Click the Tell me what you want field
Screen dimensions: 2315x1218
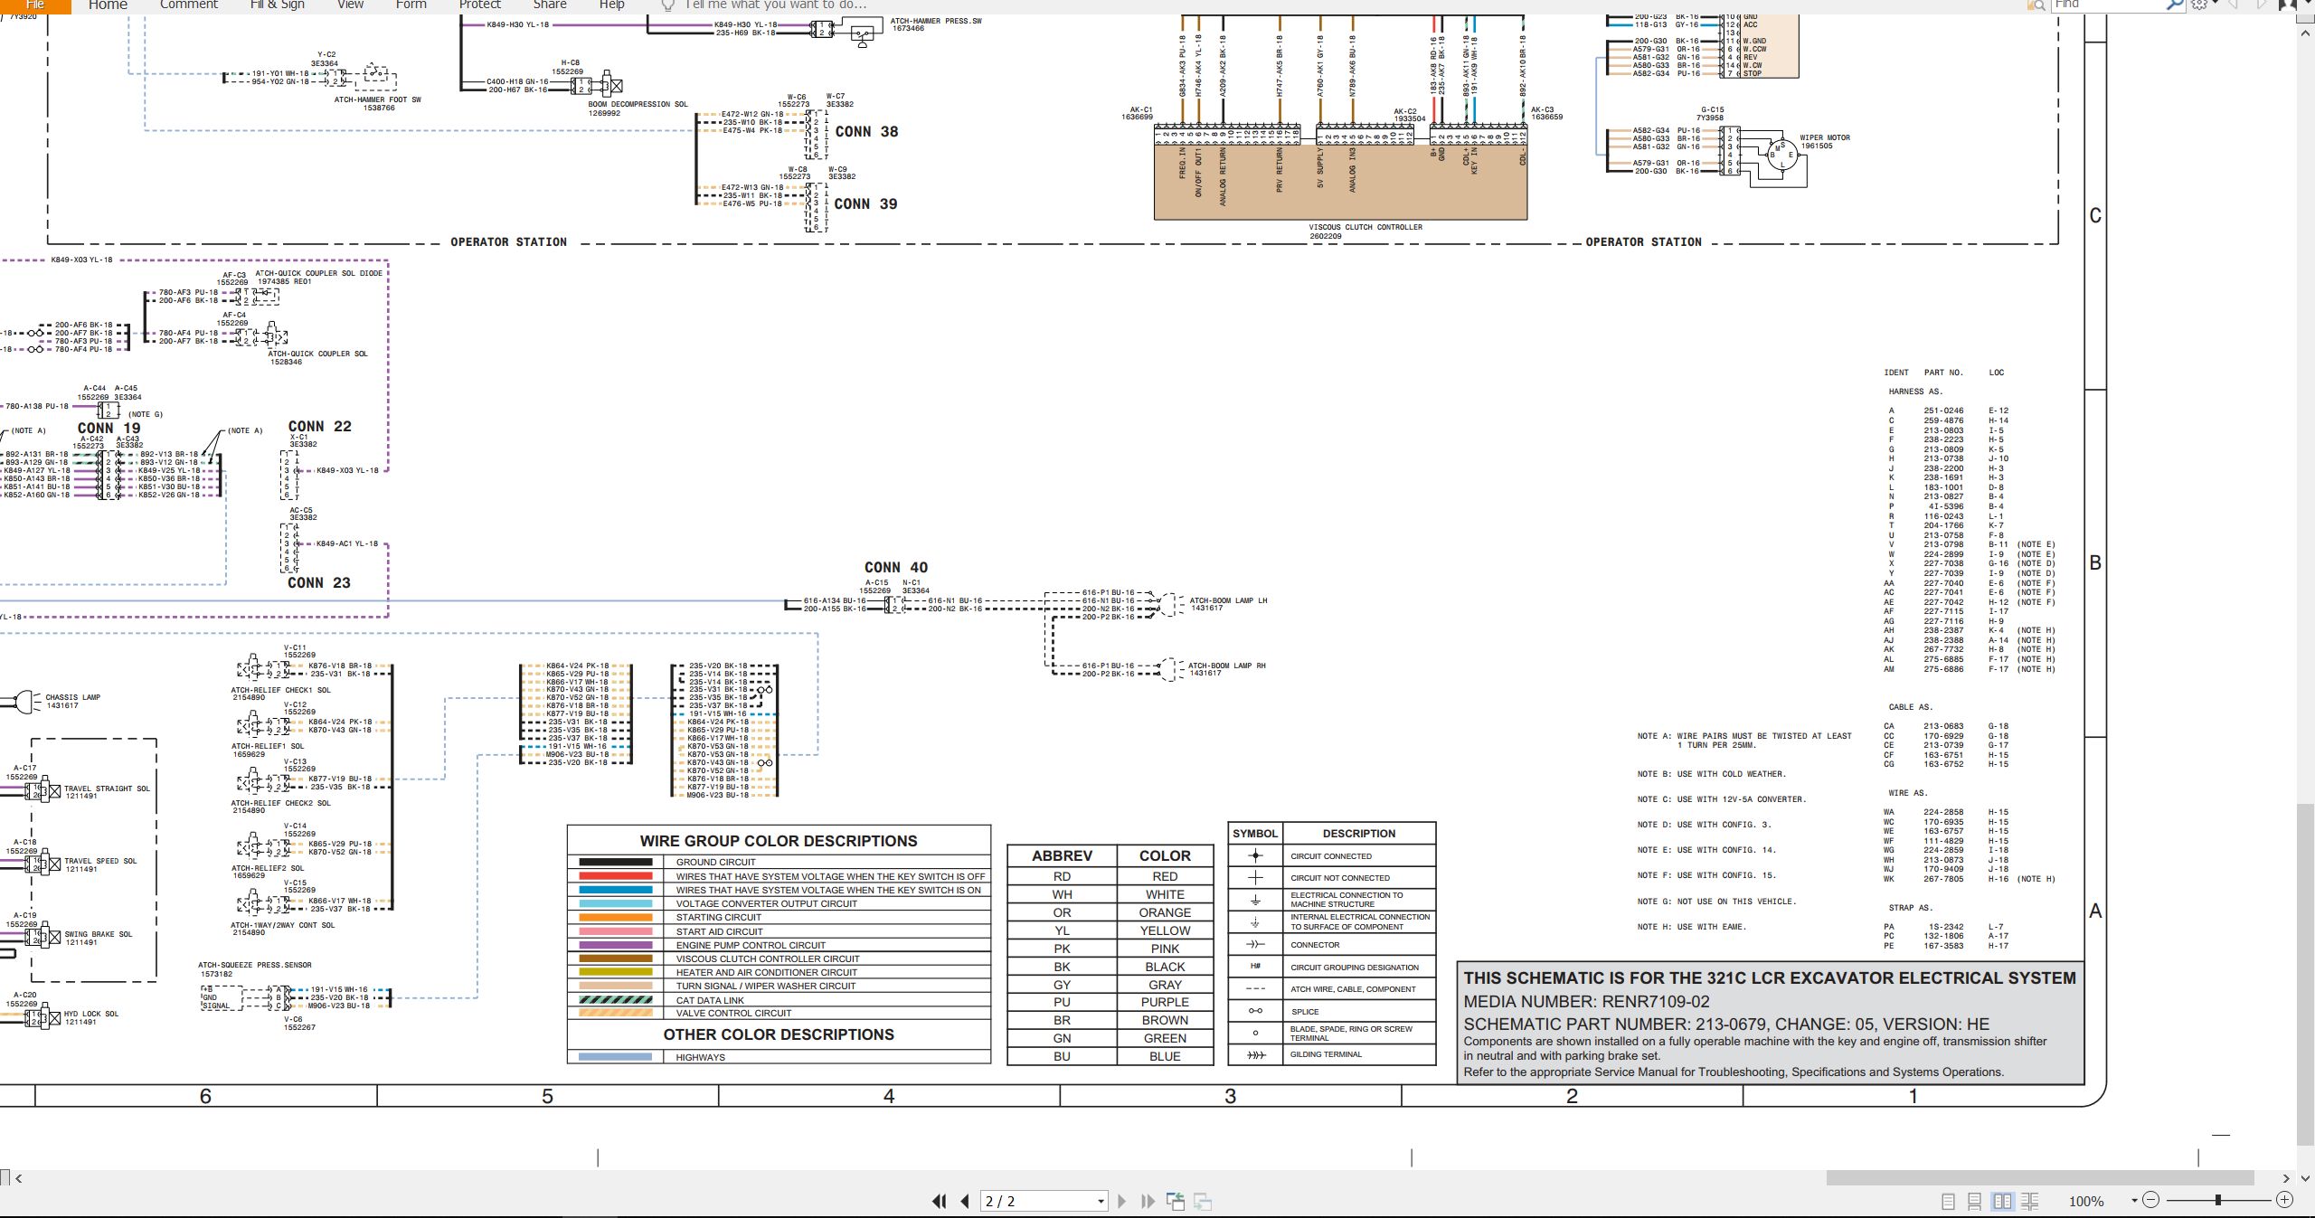775,5
